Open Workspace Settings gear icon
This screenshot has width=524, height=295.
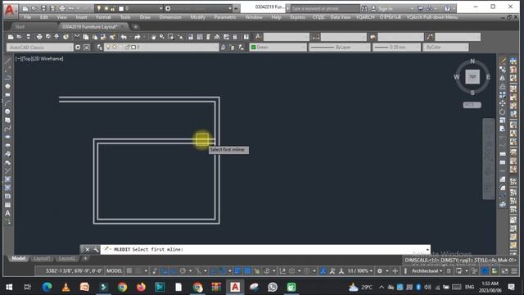pos(78,48)
